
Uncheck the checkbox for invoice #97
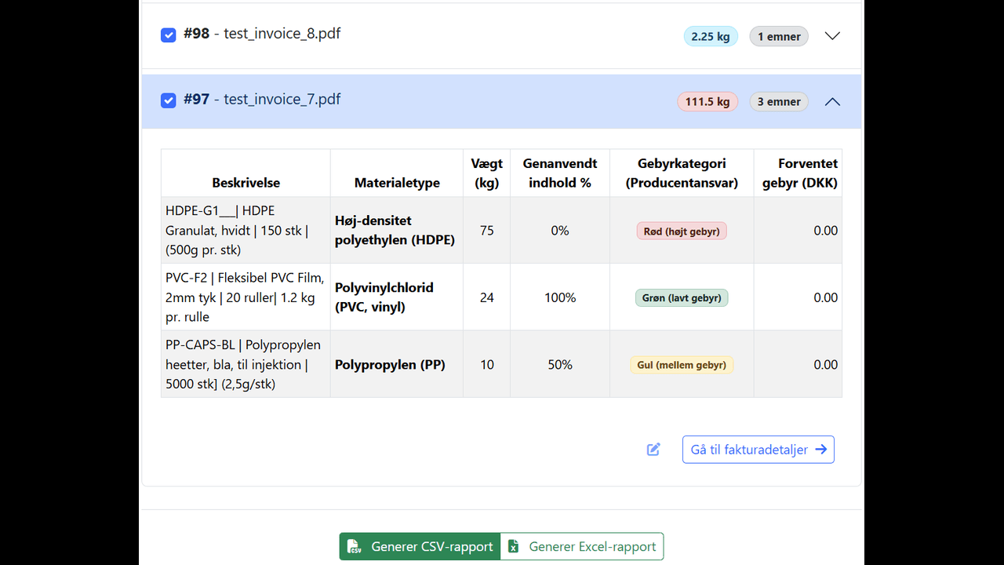tap(168, 100)
